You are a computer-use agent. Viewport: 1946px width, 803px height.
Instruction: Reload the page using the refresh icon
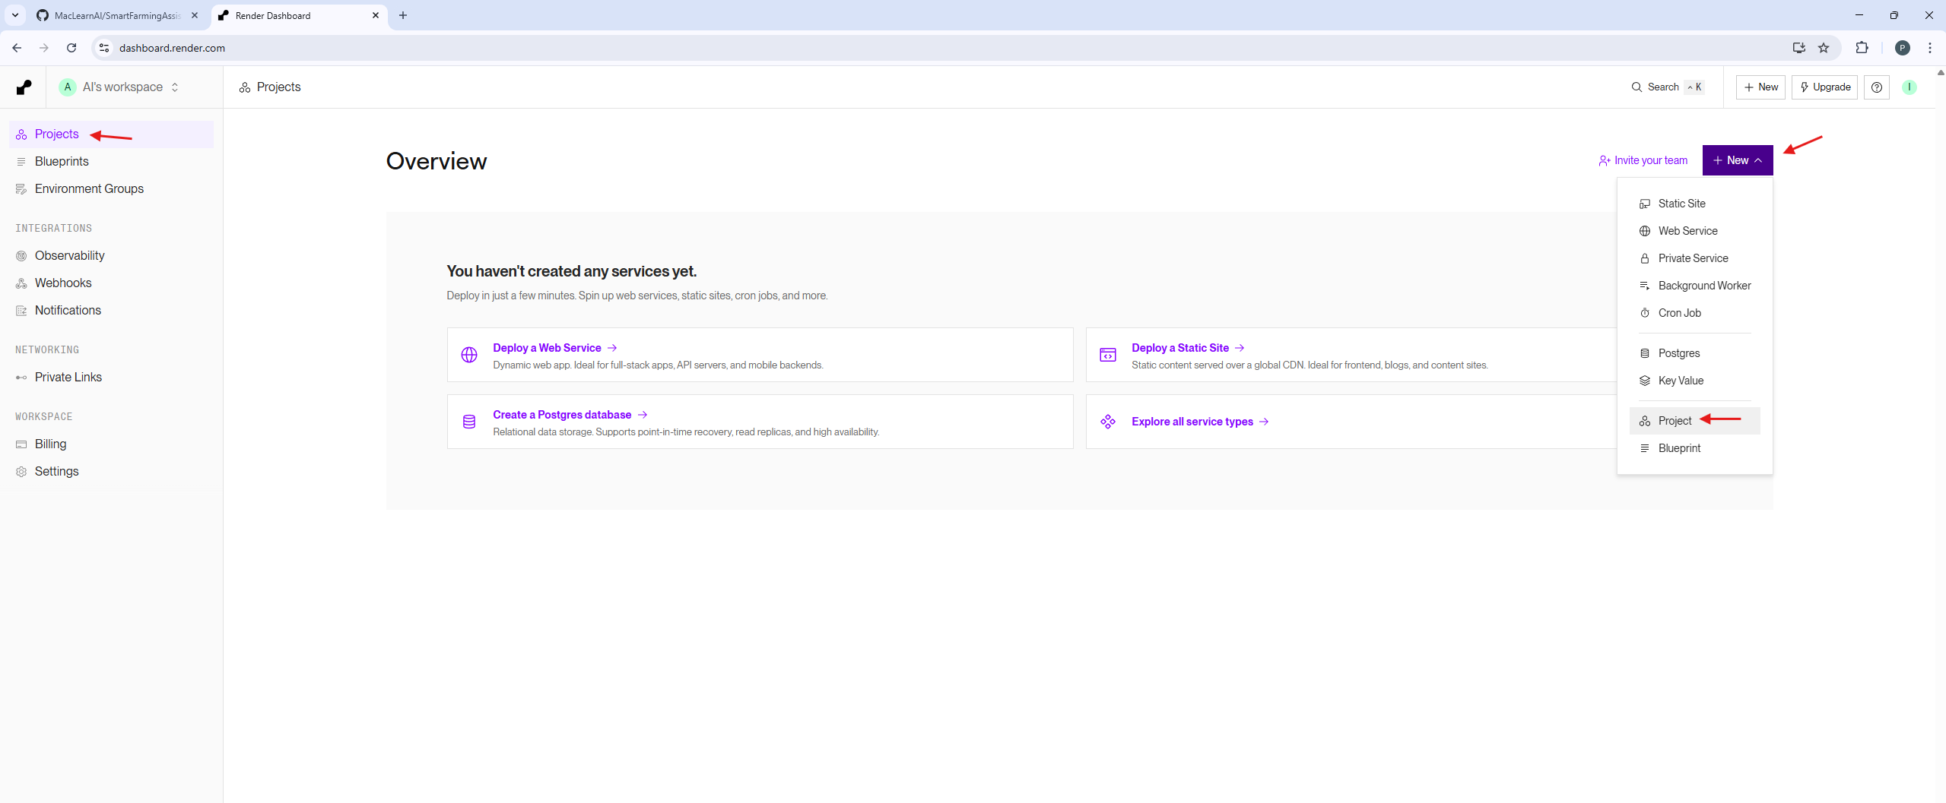tap(71, 48)
